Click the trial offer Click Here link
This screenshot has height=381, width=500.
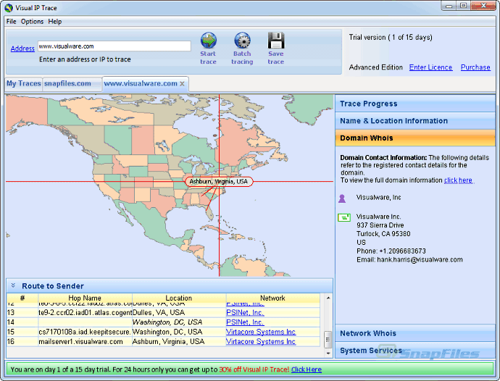tap(306, 369)
